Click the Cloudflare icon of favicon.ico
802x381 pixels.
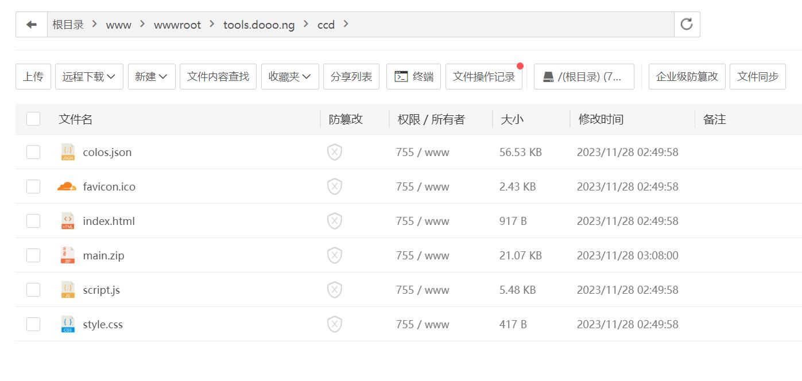(67, 186)
